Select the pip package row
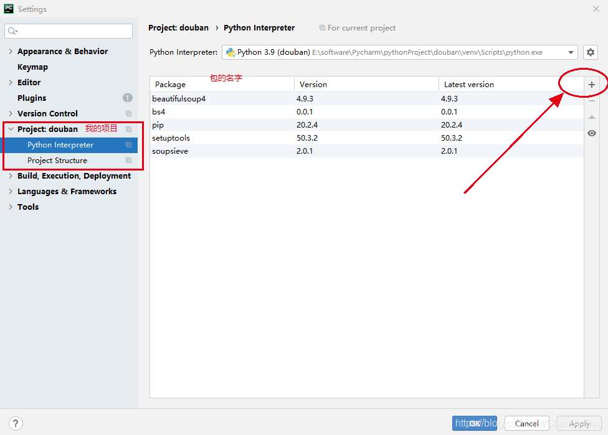Image resolution: width=608 pixels, height=435 pixels. 367,124
